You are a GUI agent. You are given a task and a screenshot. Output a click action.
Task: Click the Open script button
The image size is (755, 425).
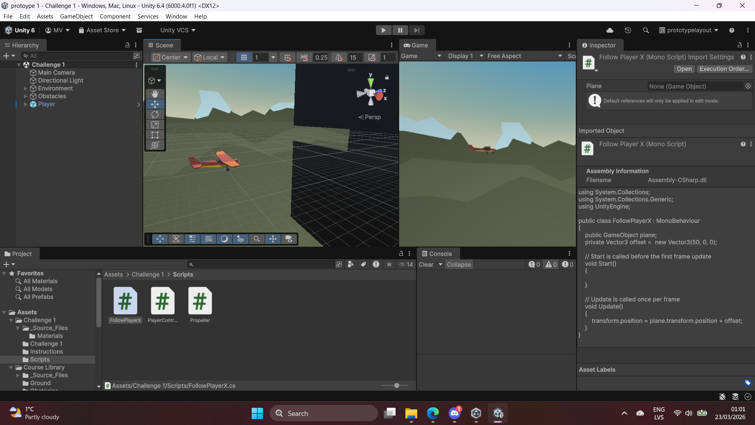click(x=684, y=69)
